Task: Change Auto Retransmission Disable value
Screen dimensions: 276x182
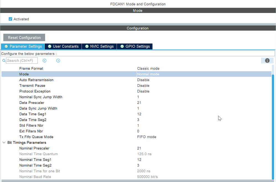Action: click(x=143, y=80)
